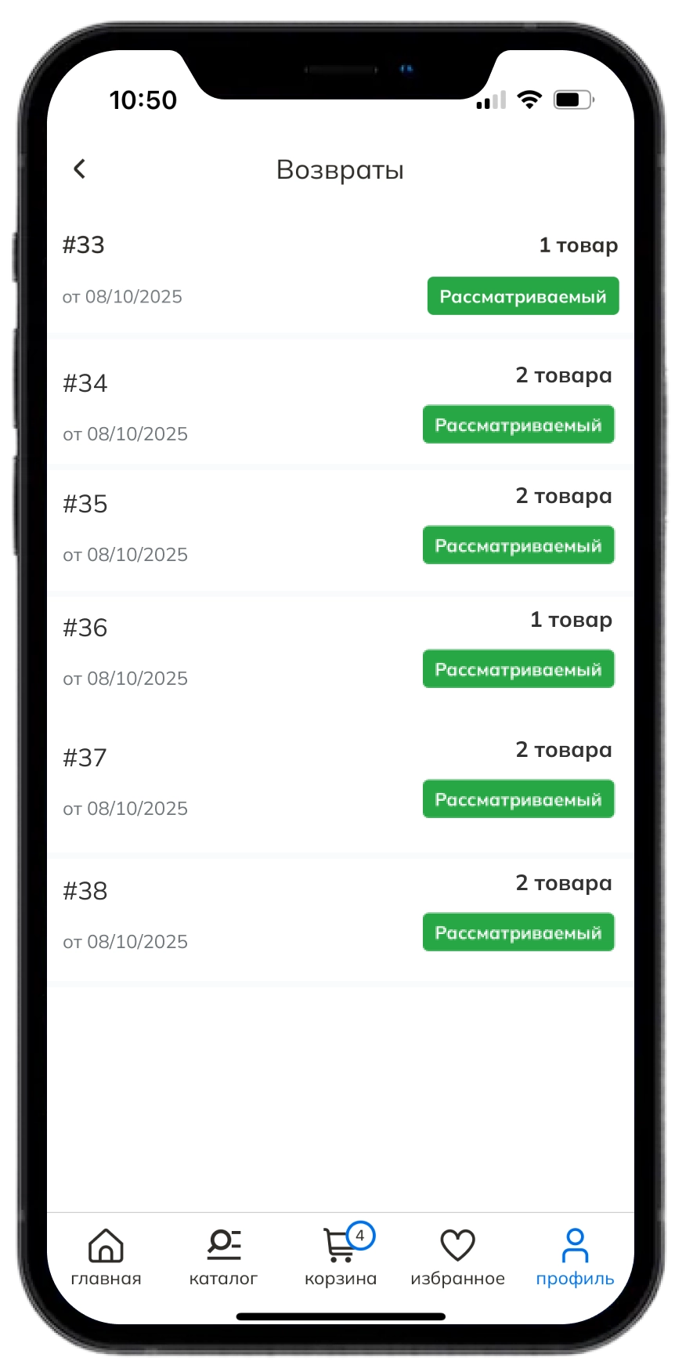675x1365 pixels.
Task: Tap the cart badge showing 4
Action: [x=360, y=1236]
